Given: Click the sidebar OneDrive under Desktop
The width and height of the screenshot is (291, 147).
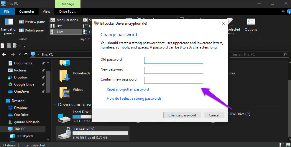Looking at the screenshot, I should pos(18,115).
